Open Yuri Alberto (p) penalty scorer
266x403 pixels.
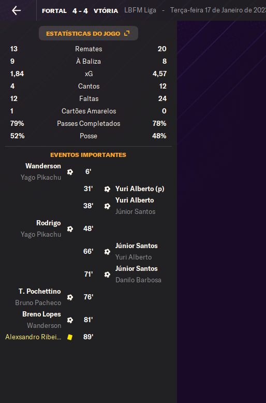(x=140, y=189)
